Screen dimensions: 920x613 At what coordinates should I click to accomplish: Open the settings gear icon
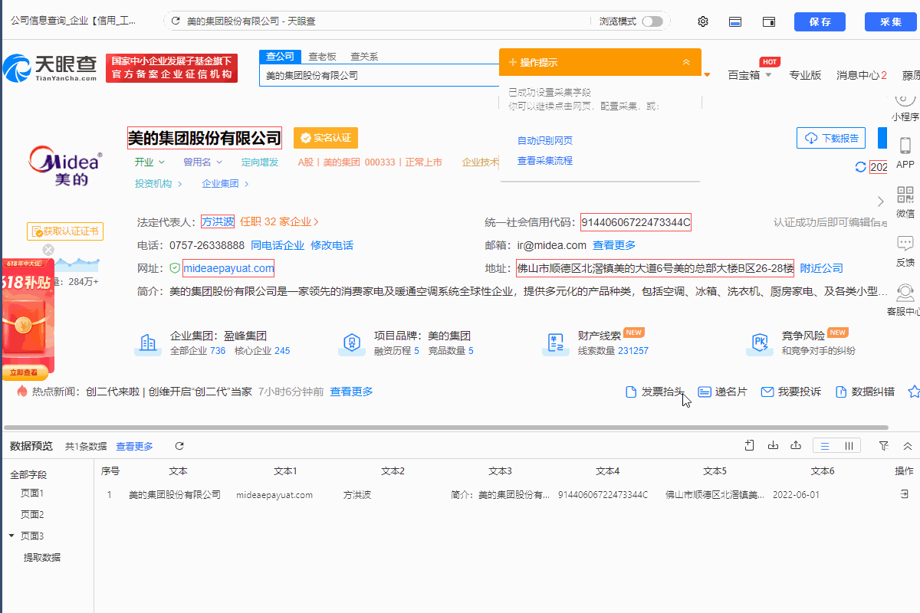pos(703,21)
